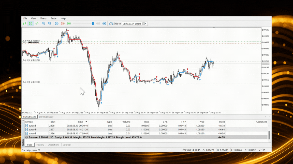Open the Skip to calendar dropdown
The image size is (293, 164).
(144, 24)
